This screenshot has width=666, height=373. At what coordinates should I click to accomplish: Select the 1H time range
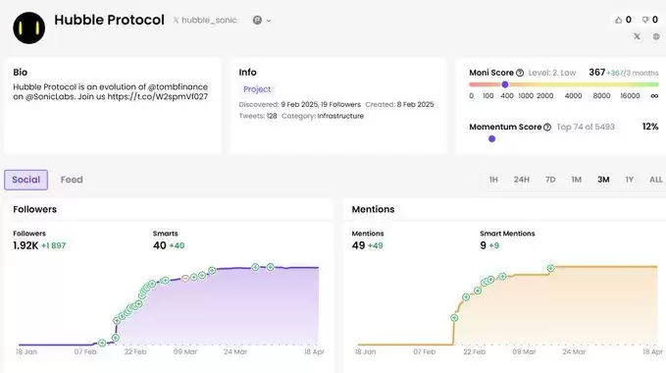click(493, 180)
